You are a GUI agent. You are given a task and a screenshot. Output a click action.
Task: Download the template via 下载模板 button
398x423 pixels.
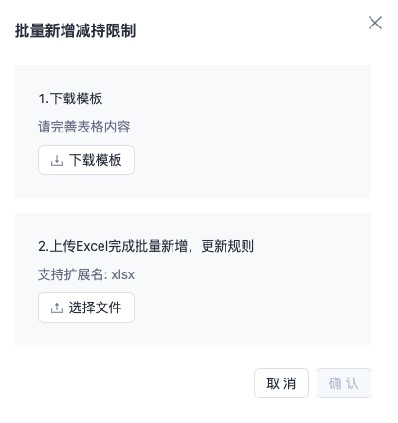[x=86, y=160]
